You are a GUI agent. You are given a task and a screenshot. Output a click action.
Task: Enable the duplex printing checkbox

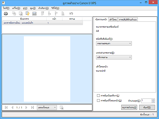[98, 100]
